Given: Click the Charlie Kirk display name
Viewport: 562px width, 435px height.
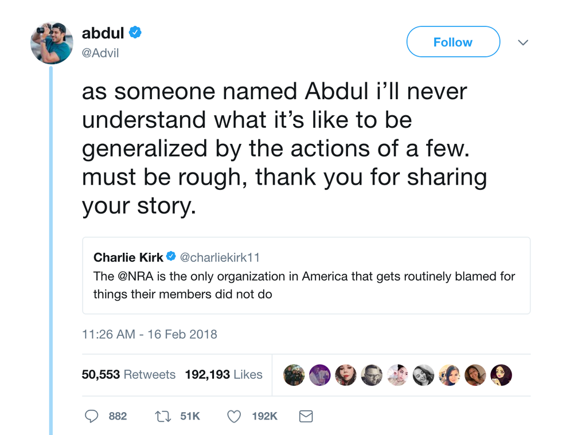Looking at the screenshot, I should pos(128,257).
